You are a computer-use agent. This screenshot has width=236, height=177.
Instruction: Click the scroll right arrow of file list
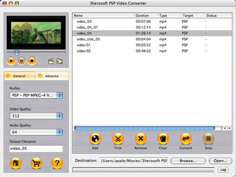tap(229, 128)
